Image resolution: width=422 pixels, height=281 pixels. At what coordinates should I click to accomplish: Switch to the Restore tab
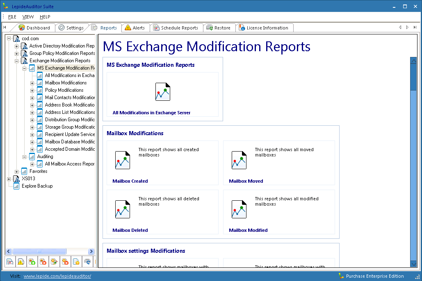219,28
